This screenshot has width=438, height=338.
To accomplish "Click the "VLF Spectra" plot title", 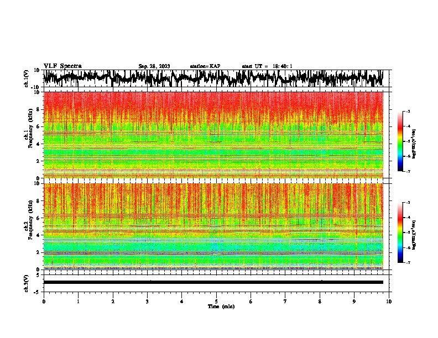I will [62, 66].
